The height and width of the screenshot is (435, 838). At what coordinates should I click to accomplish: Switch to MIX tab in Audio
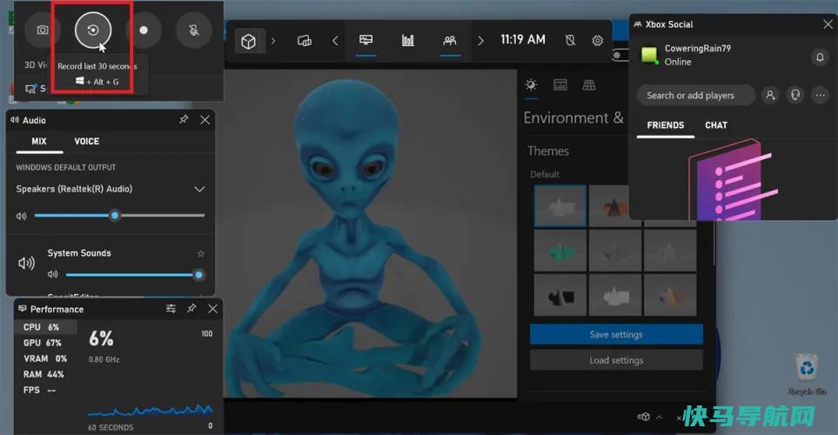tap(39, 141)
